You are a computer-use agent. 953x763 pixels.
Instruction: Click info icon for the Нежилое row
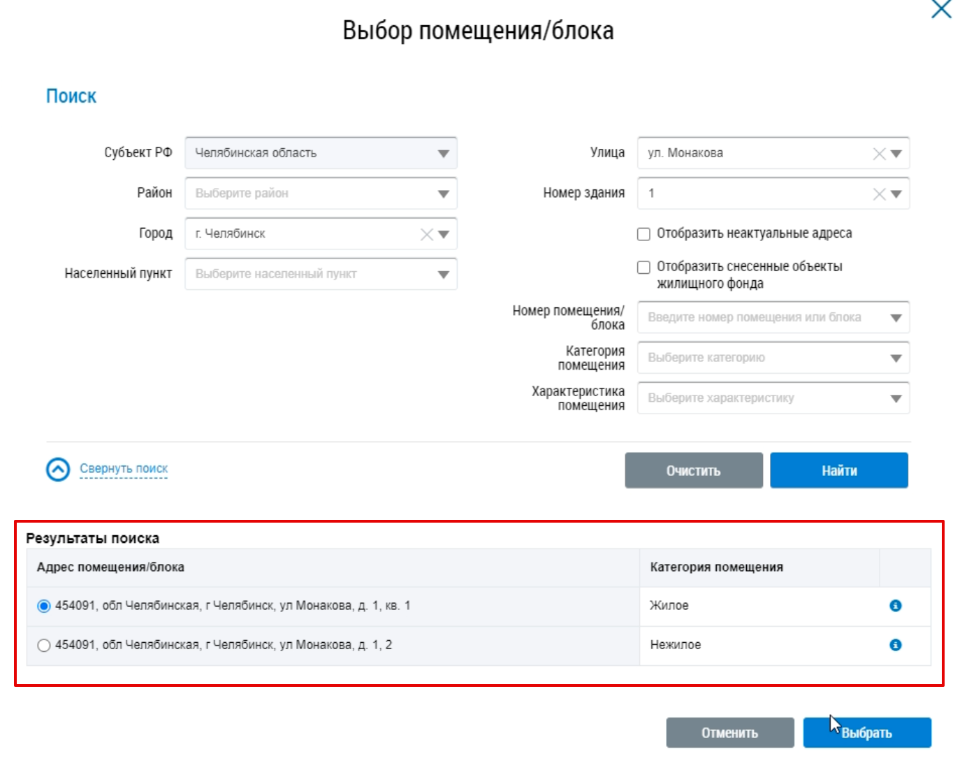(x=895, y=645)
